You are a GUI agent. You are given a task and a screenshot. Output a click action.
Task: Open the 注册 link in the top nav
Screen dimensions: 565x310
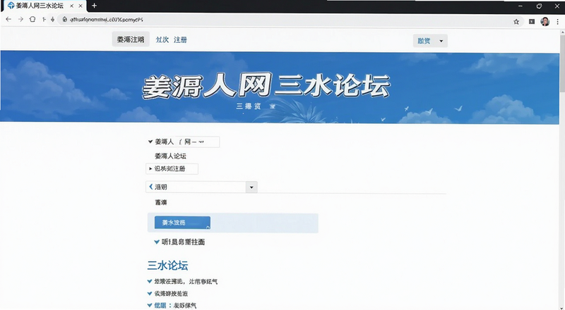tap(180, 40)
